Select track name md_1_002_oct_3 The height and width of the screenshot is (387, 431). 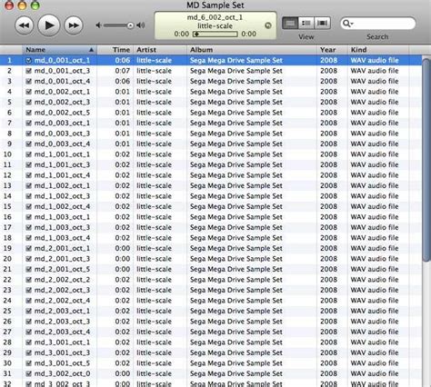(62, 196)
